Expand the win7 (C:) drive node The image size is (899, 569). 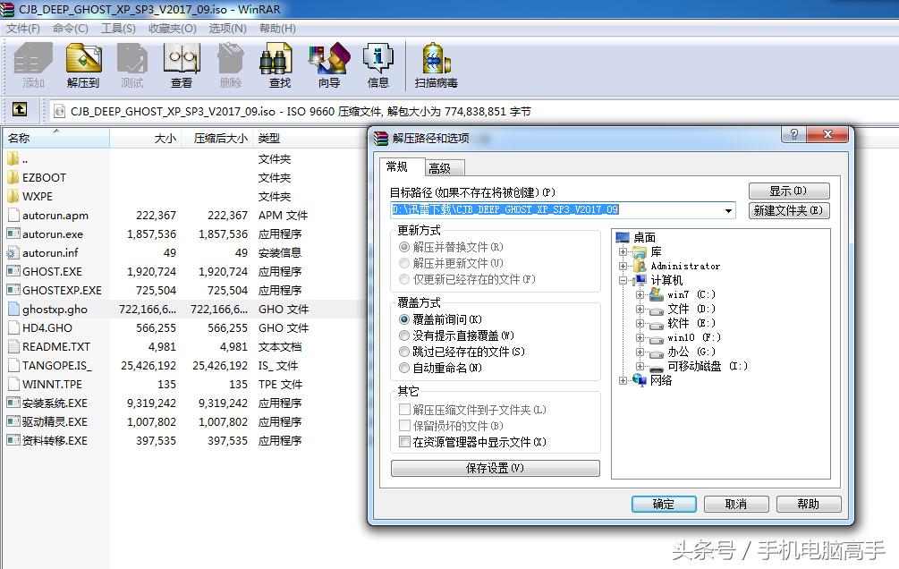[x=640, y=294]
